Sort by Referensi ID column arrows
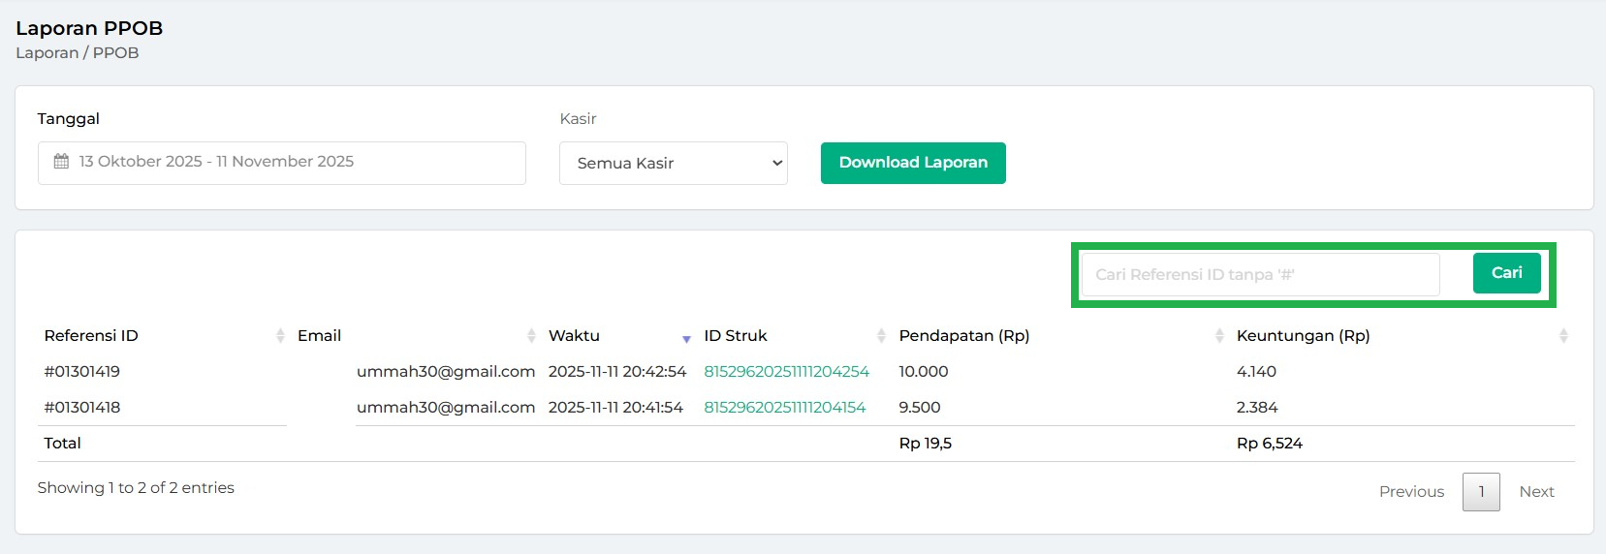The image size is (1606, 554). click(x=280, y=336)
